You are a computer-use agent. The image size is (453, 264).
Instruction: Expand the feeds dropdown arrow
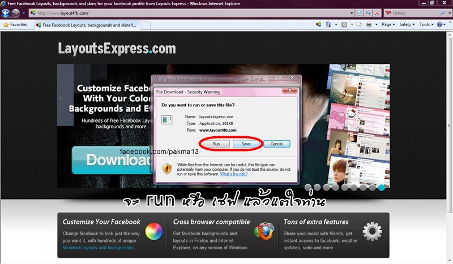[x=352, y=24]
